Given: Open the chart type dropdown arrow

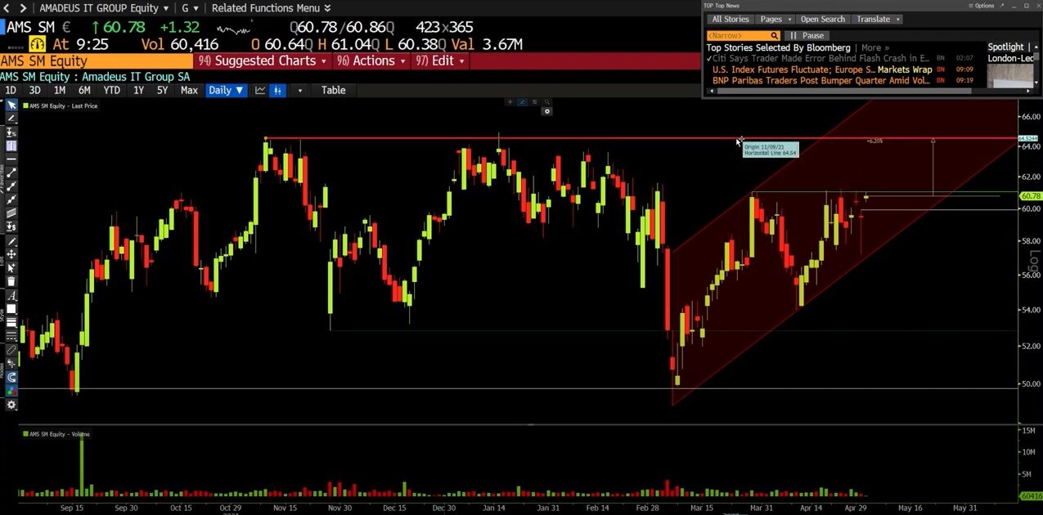Looking at the screenshot, I should point(299,90).
